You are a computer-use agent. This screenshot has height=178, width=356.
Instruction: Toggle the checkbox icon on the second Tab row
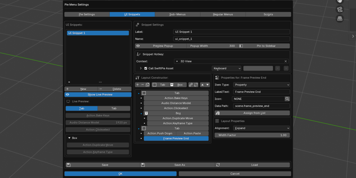(x=144, y=129)
